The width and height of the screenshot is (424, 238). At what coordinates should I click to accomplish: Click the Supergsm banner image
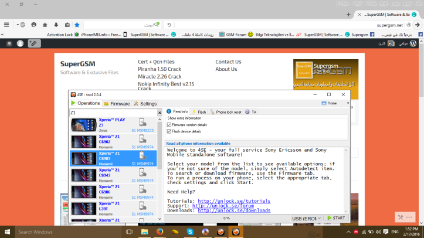pos(326,79)
